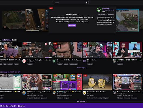Open The Last of Us Part I game link

pyautogui.click(x=108, y=10)
